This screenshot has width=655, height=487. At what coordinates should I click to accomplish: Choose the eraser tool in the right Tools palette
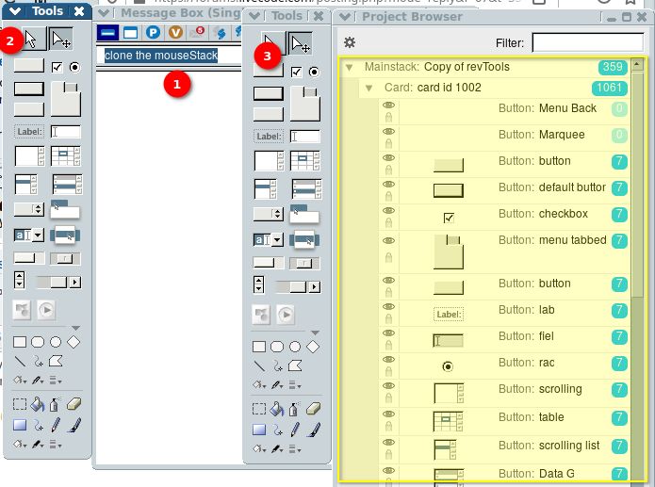[x=315, y=409]
